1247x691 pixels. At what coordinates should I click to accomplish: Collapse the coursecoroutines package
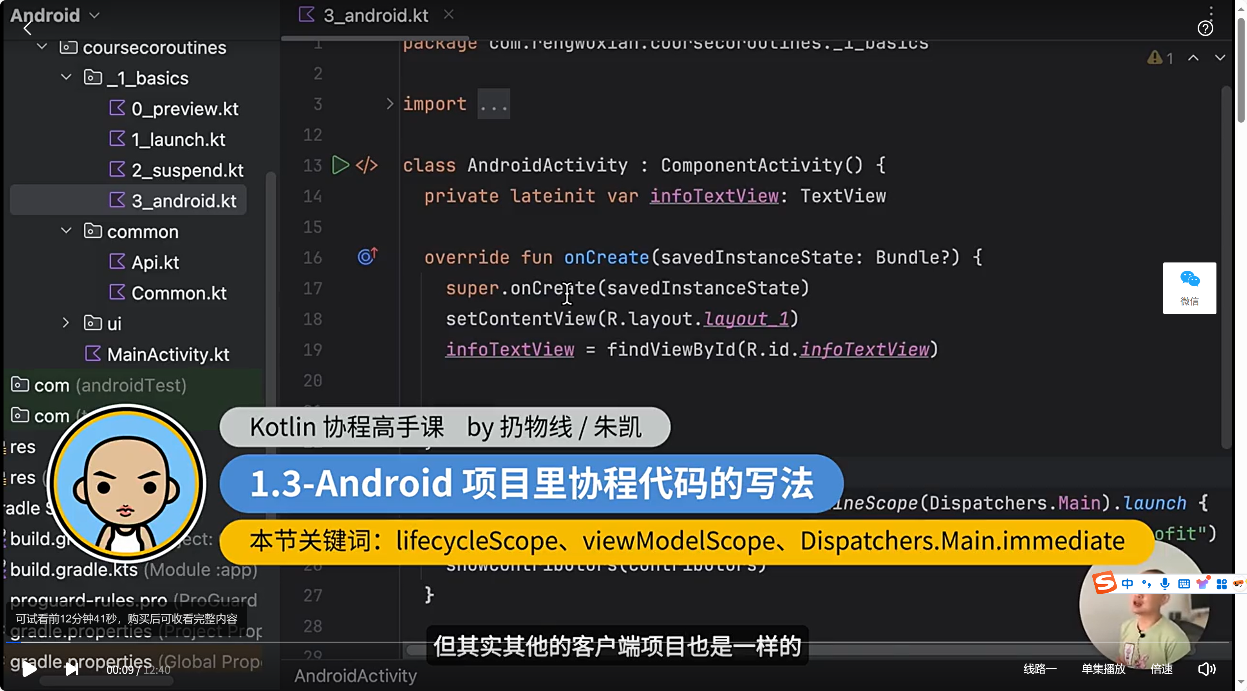(42, 47)
